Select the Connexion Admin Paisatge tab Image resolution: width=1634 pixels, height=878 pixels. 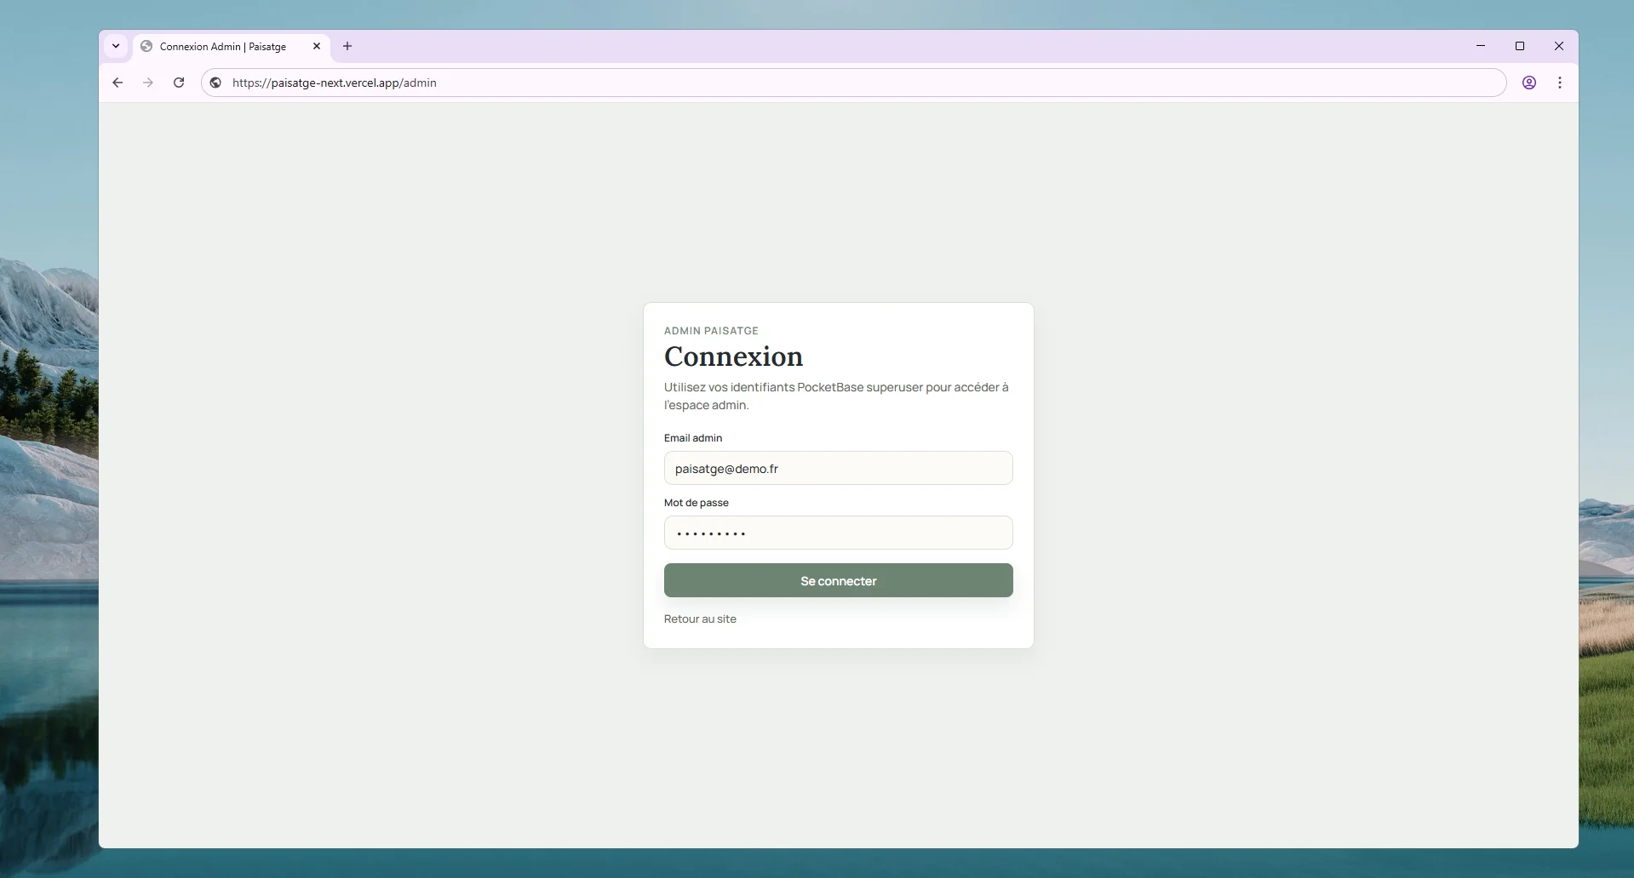pos(221,47)
